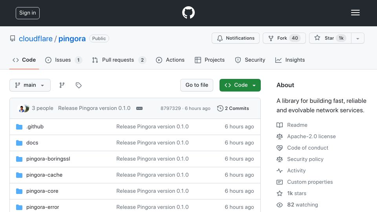Open the cloudflare owner link
This screenshot has width=377, height=212.
tap(36, 39)
